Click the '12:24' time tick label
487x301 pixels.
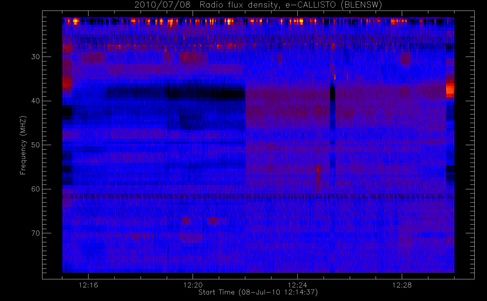[297, 285]
